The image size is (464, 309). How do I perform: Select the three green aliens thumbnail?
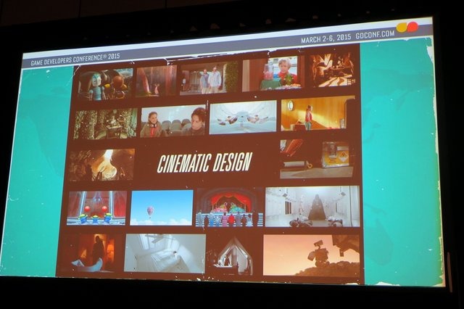96,208
